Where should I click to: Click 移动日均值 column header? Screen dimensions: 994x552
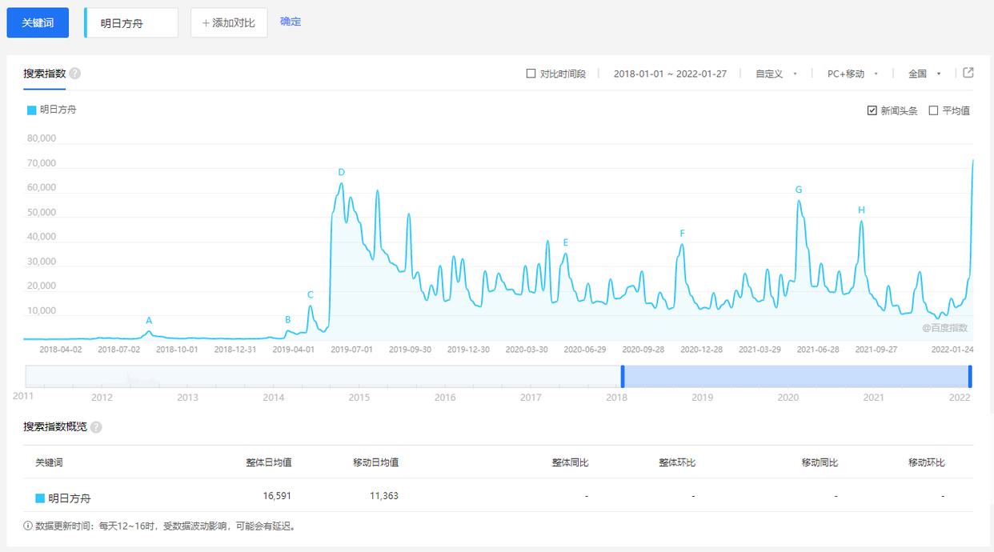coord(376,462)
